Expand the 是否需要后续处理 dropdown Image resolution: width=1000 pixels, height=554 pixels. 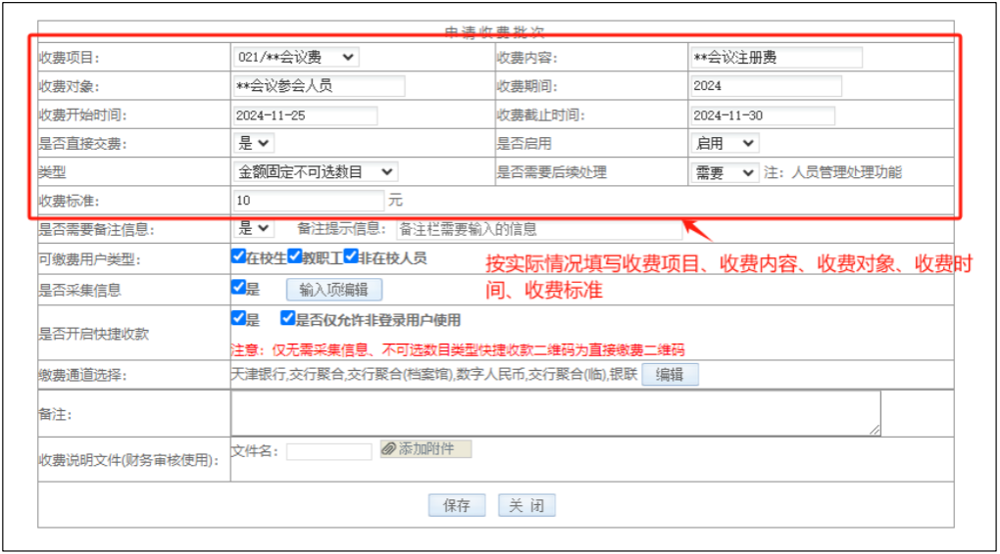pyautogui.click(x=724, y=172)
